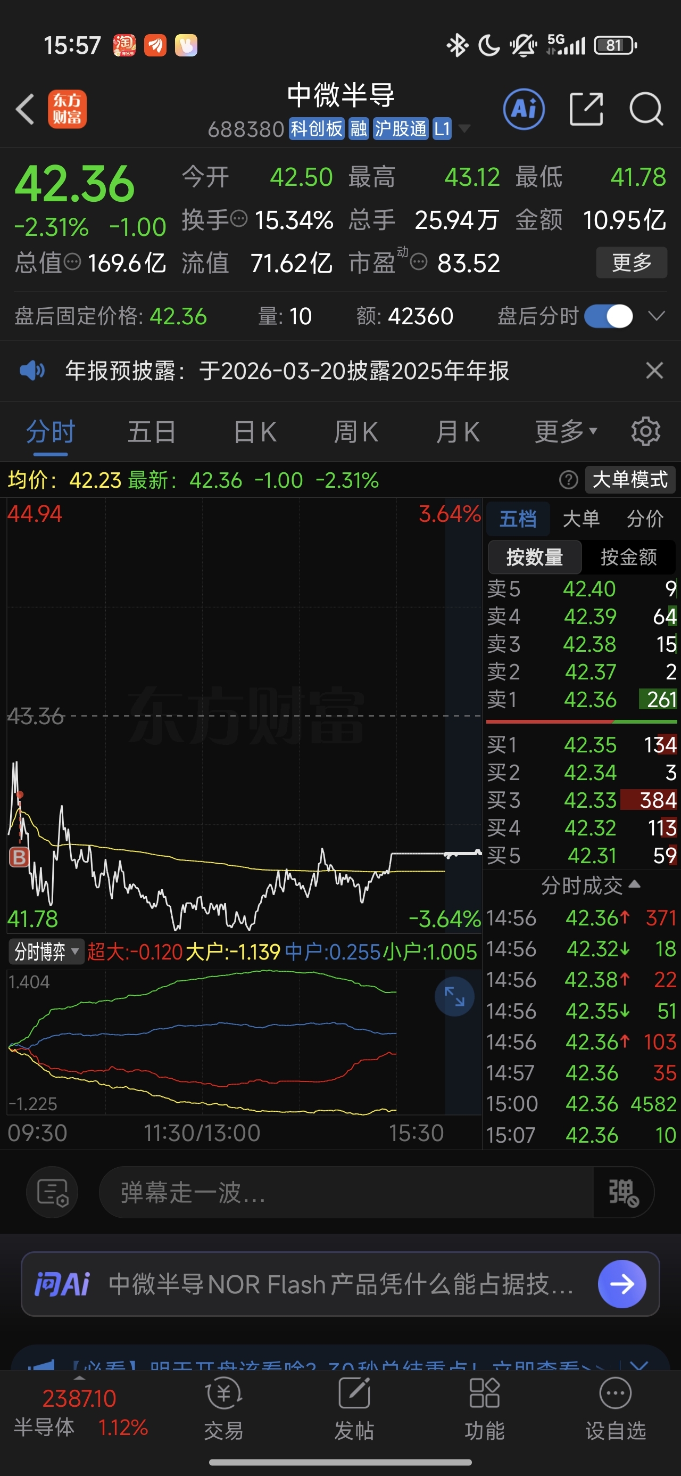Switch to the 五日 tab
The image size is (681, 1476).
[x=151, y=431]
